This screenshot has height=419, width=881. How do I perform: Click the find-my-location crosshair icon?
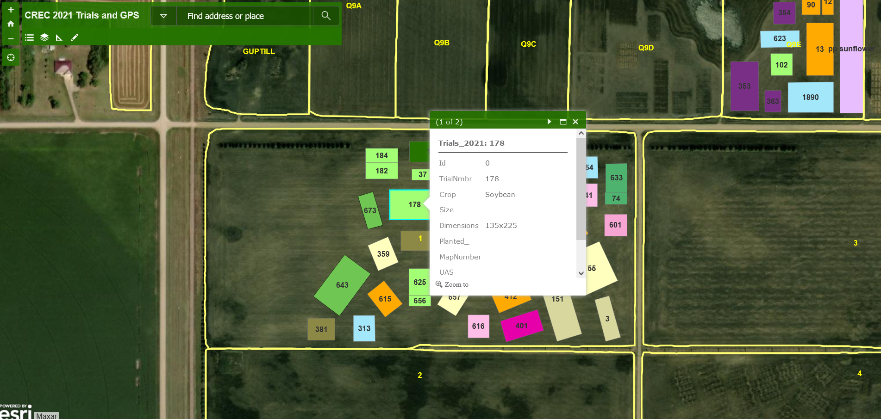11,57
